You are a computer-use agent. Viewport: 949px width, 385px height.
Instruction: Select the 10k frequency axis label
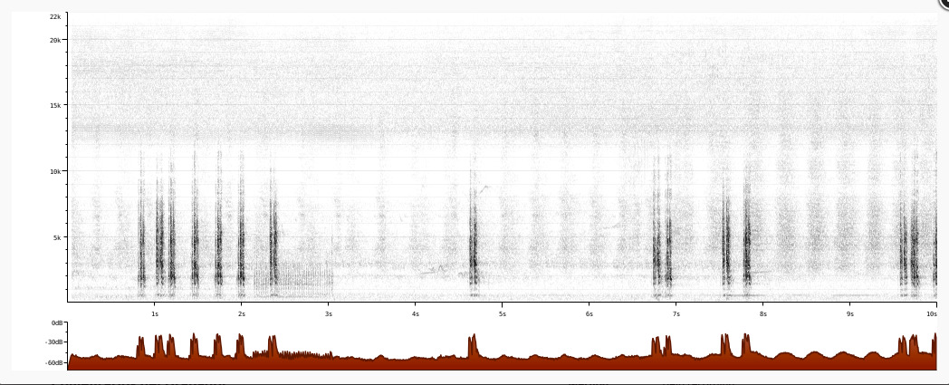(55, 171)
